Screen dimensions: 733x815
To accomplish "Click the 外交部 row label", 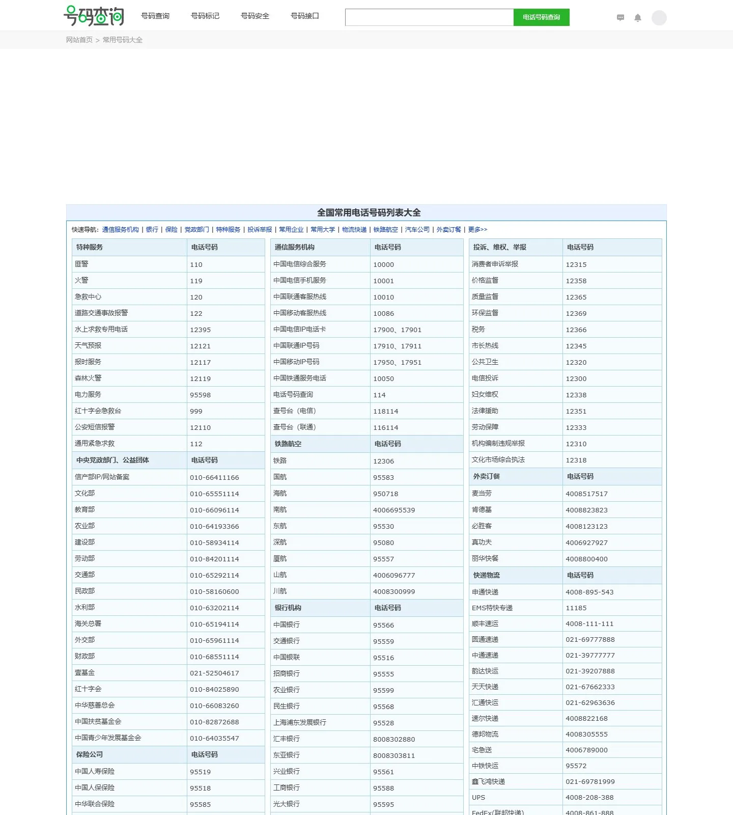I will click(85, 640).
